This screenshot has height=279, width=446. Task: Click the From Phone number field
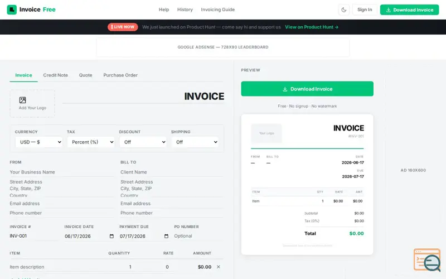coord(61,213)
